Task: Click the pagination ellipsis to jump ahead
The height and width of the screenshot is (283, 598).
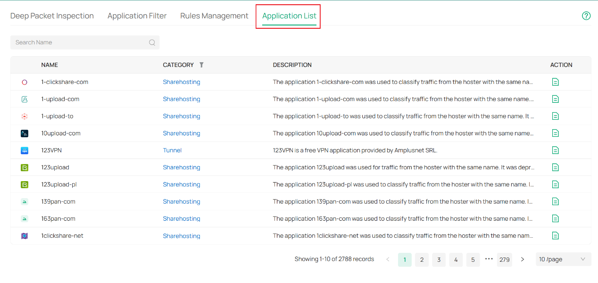Action: (x=489, y=259)
